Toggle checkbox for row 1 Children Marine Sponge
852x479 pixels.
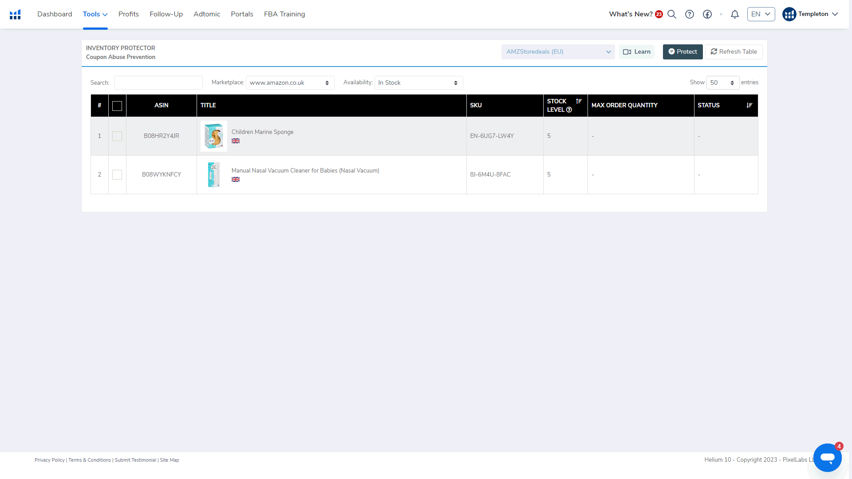pyautogui.click(x=116, y=136)
